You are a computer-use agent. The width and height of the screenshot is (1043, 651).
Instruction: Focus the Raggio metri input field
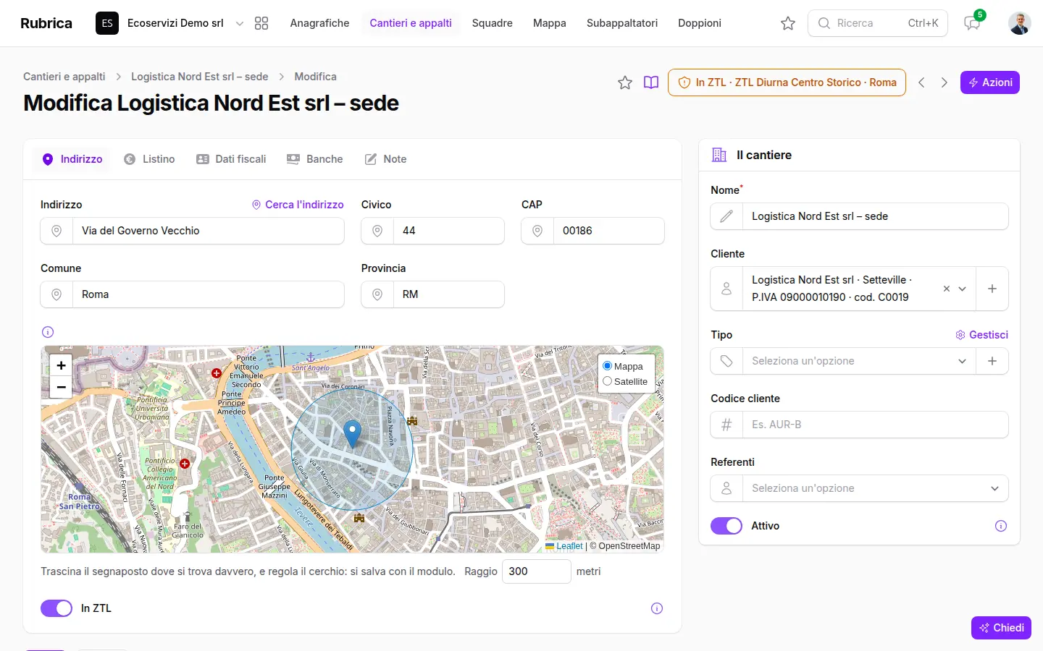[x=537, y=571]
